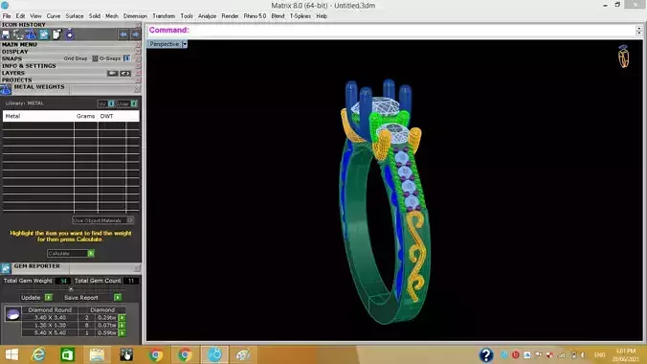This screenshot has width=647, height=364.
Task: Click the help question mark icon in taskbar
Action: (486, 355)
